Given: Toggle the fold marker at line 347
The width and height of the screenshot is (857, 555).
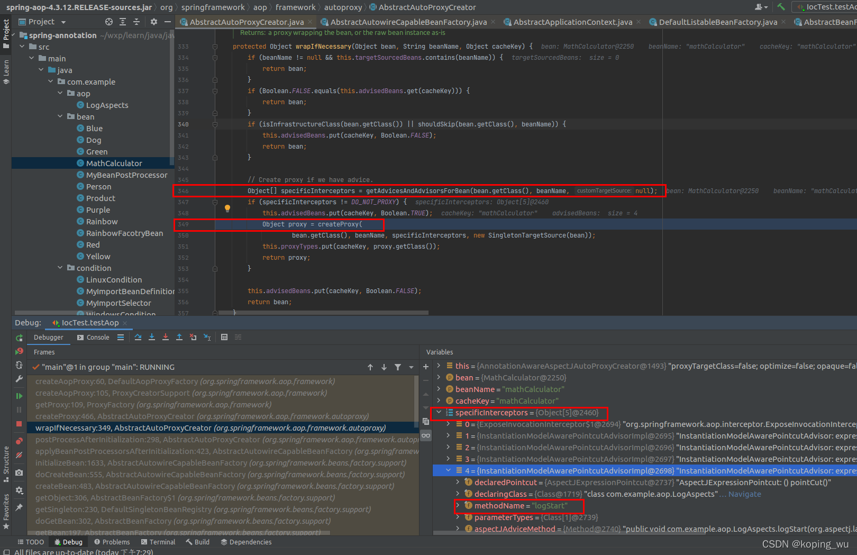Looking at the screenshot, I should coord(215,202).
